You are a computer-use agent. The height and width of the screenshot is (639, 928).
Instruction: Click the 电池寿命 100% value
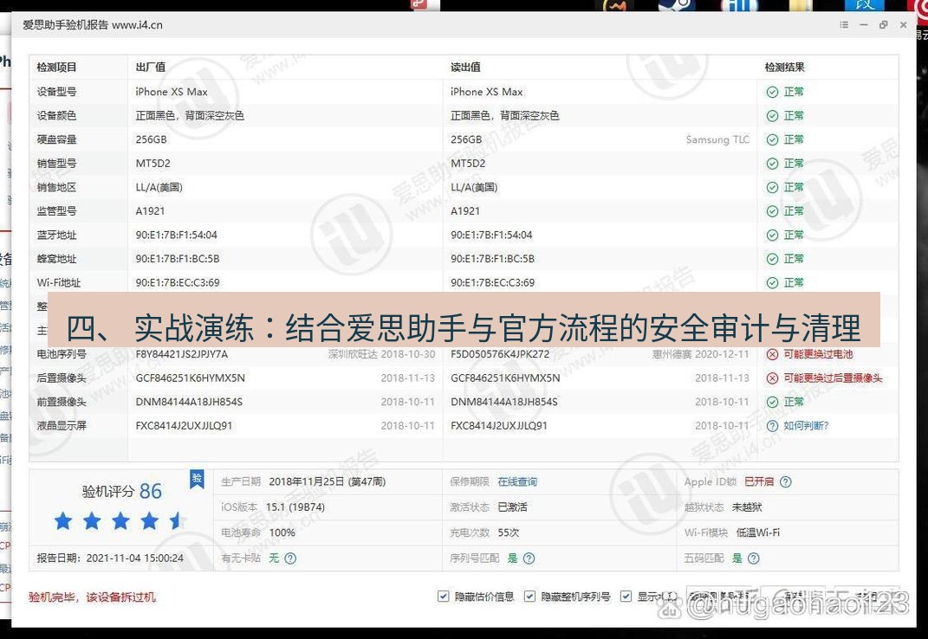tap(282, 532)
